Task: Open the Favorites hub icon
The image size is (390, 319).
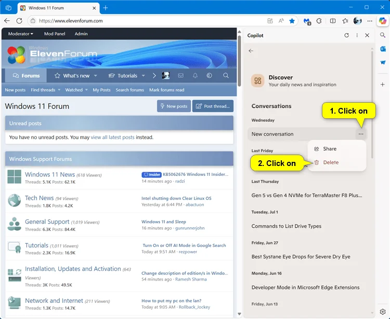Action: point(345,21)
